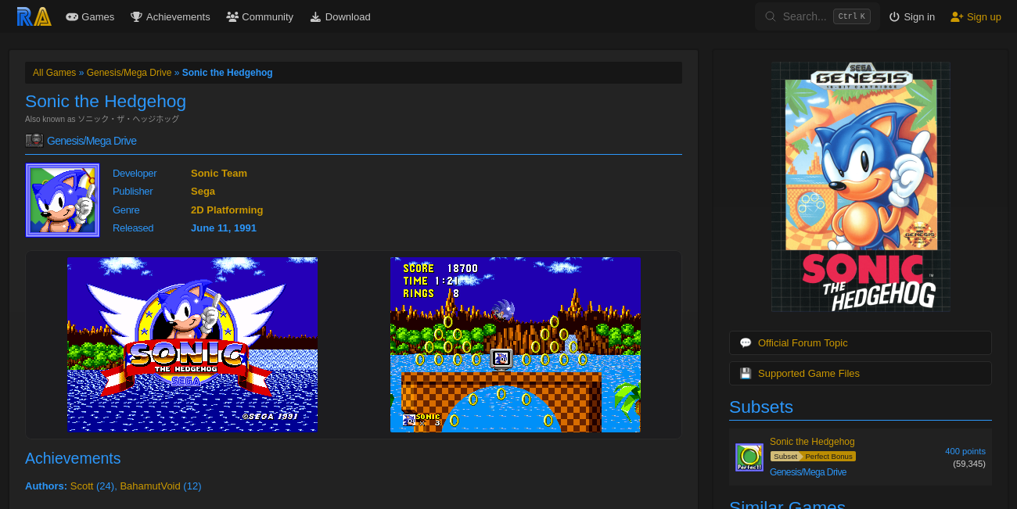Screen dimensions: 1017x509
Task: Click the trophy icon beside Achievements
Action: tap(136, 16)
